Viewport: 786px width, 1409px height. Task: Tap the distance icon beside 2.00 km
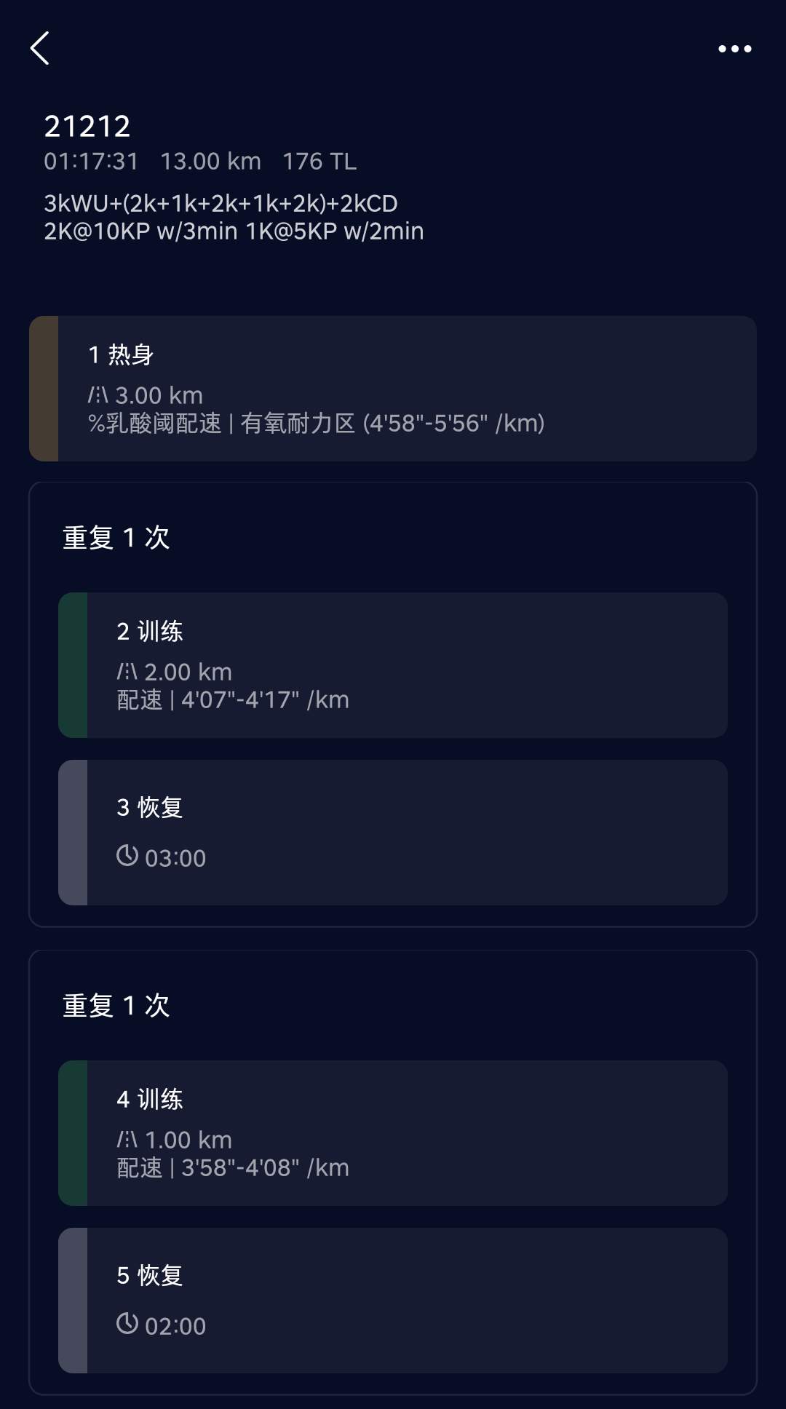[x=127, y=672]
